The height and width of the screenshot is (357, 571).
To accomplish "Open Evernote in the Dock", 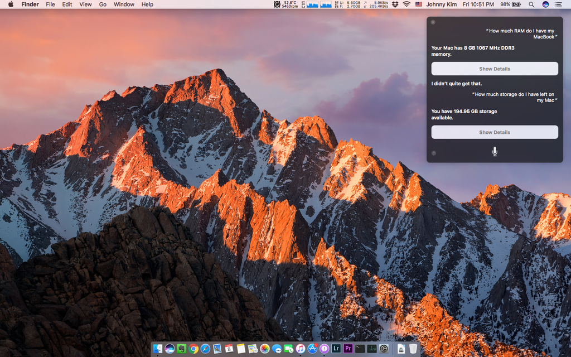I will tap(181, 349).
